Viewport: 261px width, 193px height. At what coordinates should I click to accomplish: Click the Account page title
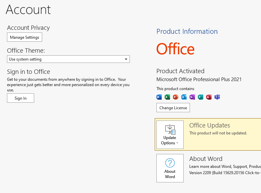click(x=28, y=10)
